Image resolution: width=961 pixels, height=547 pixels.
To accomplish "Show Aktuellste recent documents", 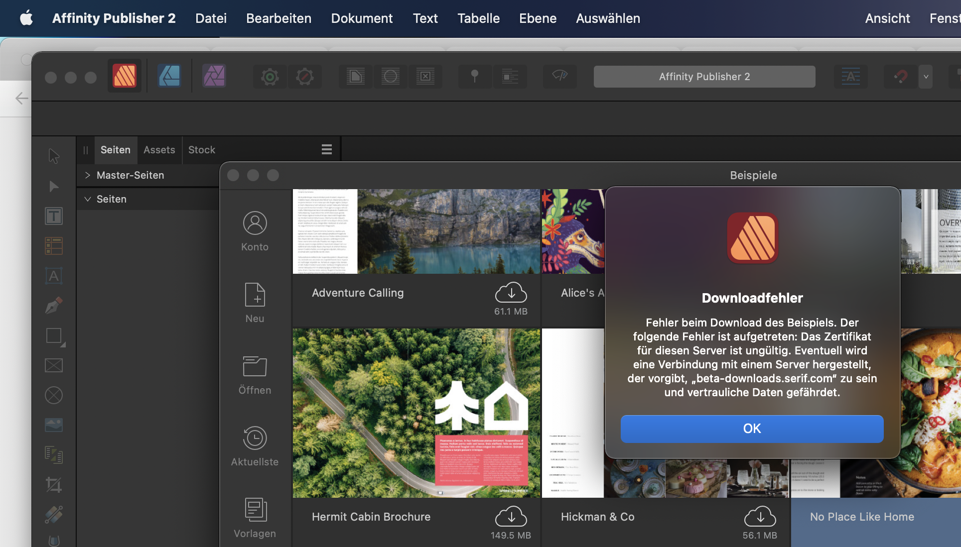I will coord(255,446).
